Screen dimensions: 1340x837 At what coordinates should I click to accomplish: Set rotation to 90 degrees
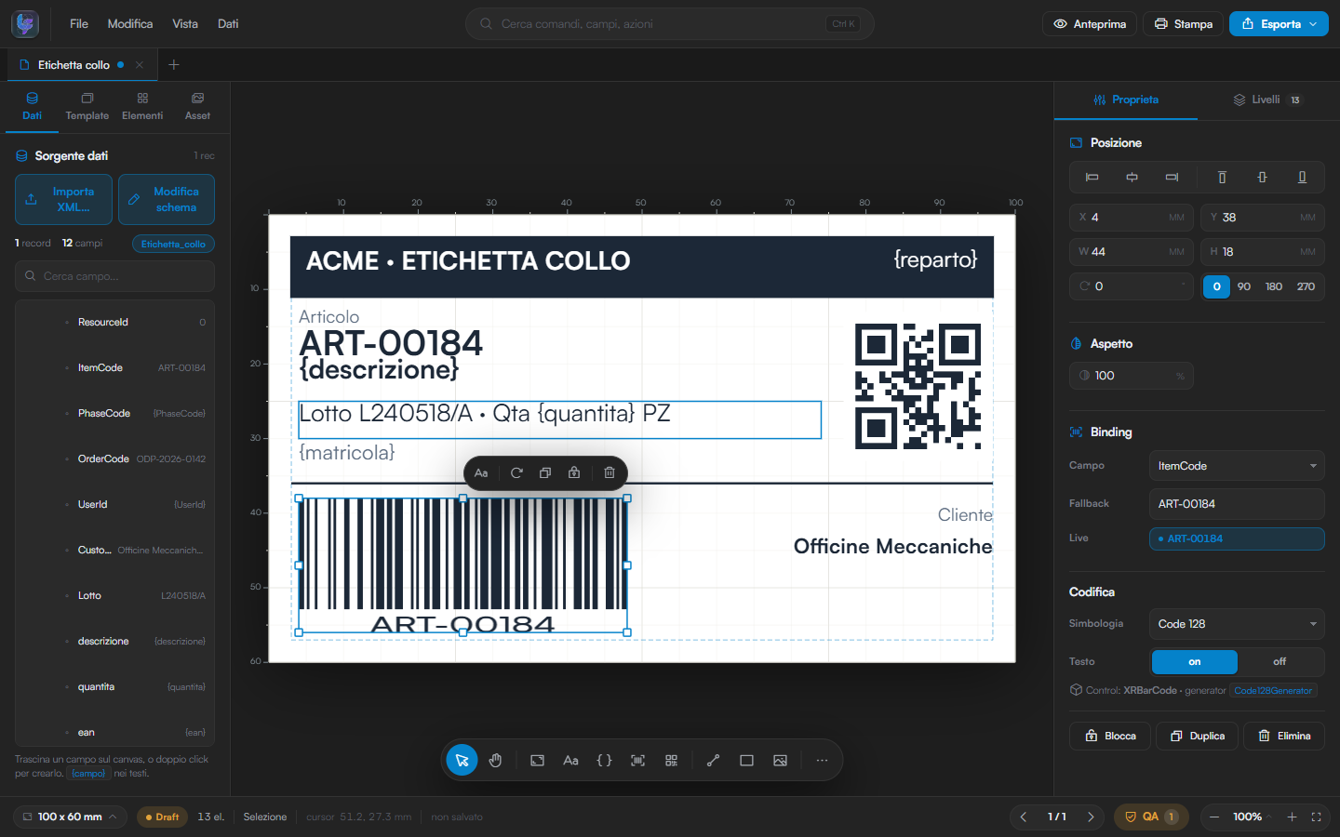coord(1244,286)
